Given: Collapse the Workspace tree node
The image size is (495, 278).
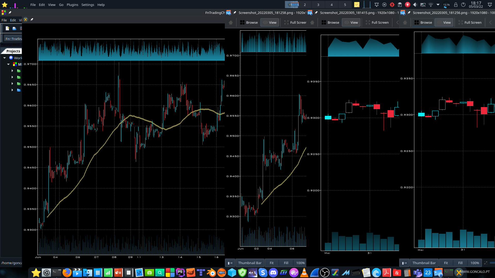Looking at the screenshot, I should pos(5,58).
